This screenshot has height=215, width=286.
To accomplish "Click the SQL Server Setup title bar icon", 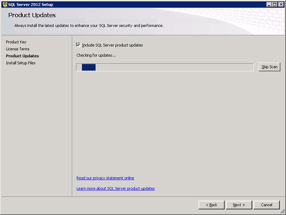I will point(5,5).
